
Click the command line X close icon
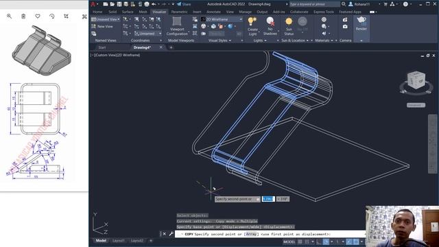[165, 234]
